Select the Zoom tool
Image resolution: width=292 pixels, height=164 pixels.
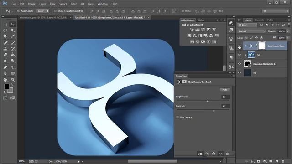point(13,80)
